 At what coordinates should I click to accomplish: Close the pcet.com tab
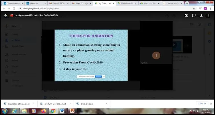point(45,3)
